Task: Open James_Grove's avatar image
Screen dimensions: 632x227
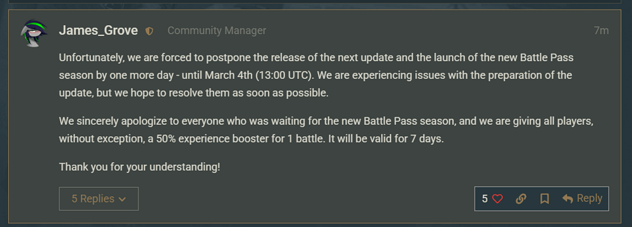Action: tap(34, 33)
